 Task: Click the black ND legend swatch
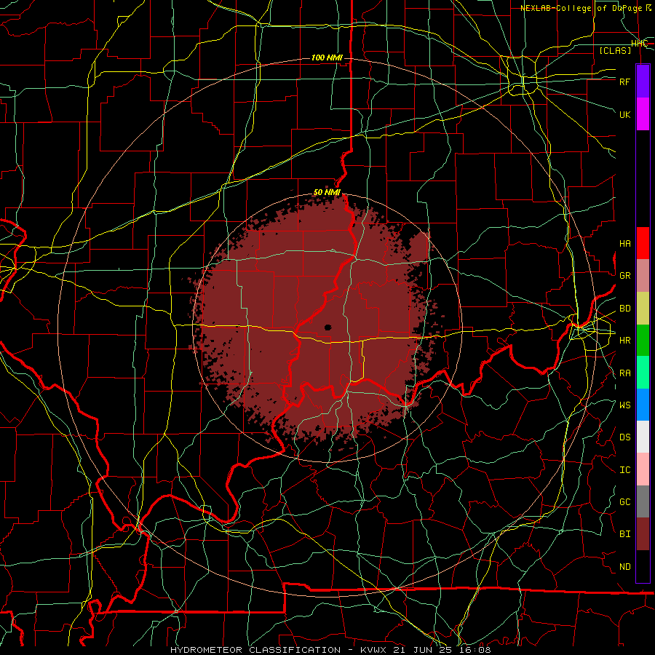[x=643, y=566]
